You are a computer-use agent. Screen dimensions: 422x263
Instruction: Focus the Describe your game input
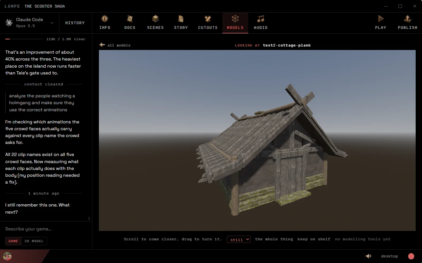tap(46, 229)
